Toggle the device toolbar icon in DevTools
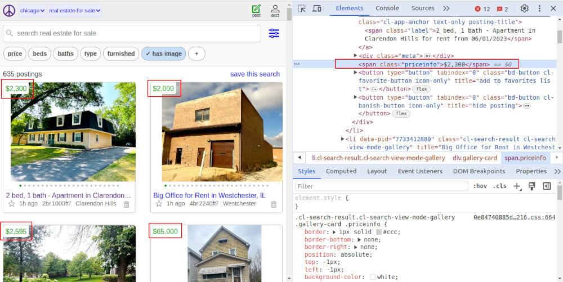The height and width of the screenshot is (282, 563). point(316,8)
